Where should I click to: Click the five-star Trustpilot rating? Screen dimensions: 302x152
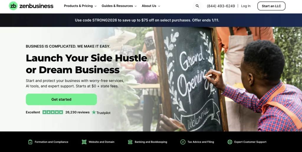53,112
